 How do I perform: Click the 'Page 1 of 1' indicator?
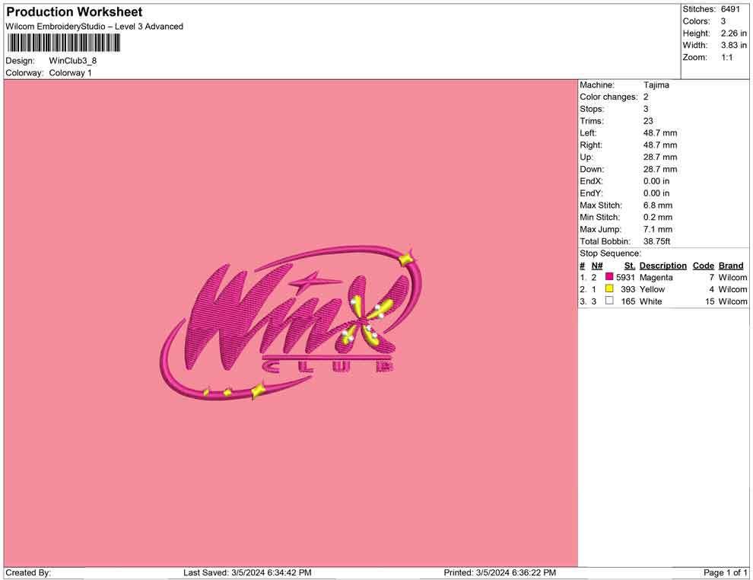pyautogui.click(x=725, y=572)
